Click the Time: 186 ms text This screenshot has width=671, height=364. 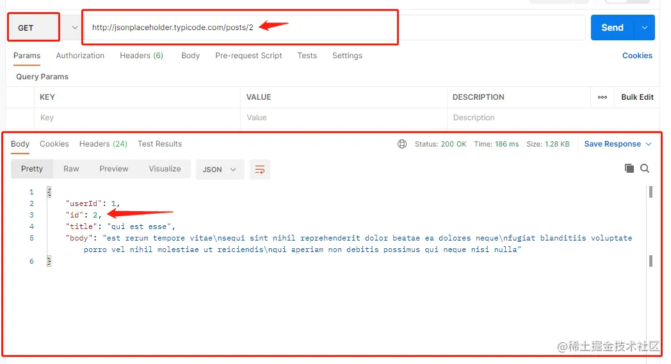(496, 144)
